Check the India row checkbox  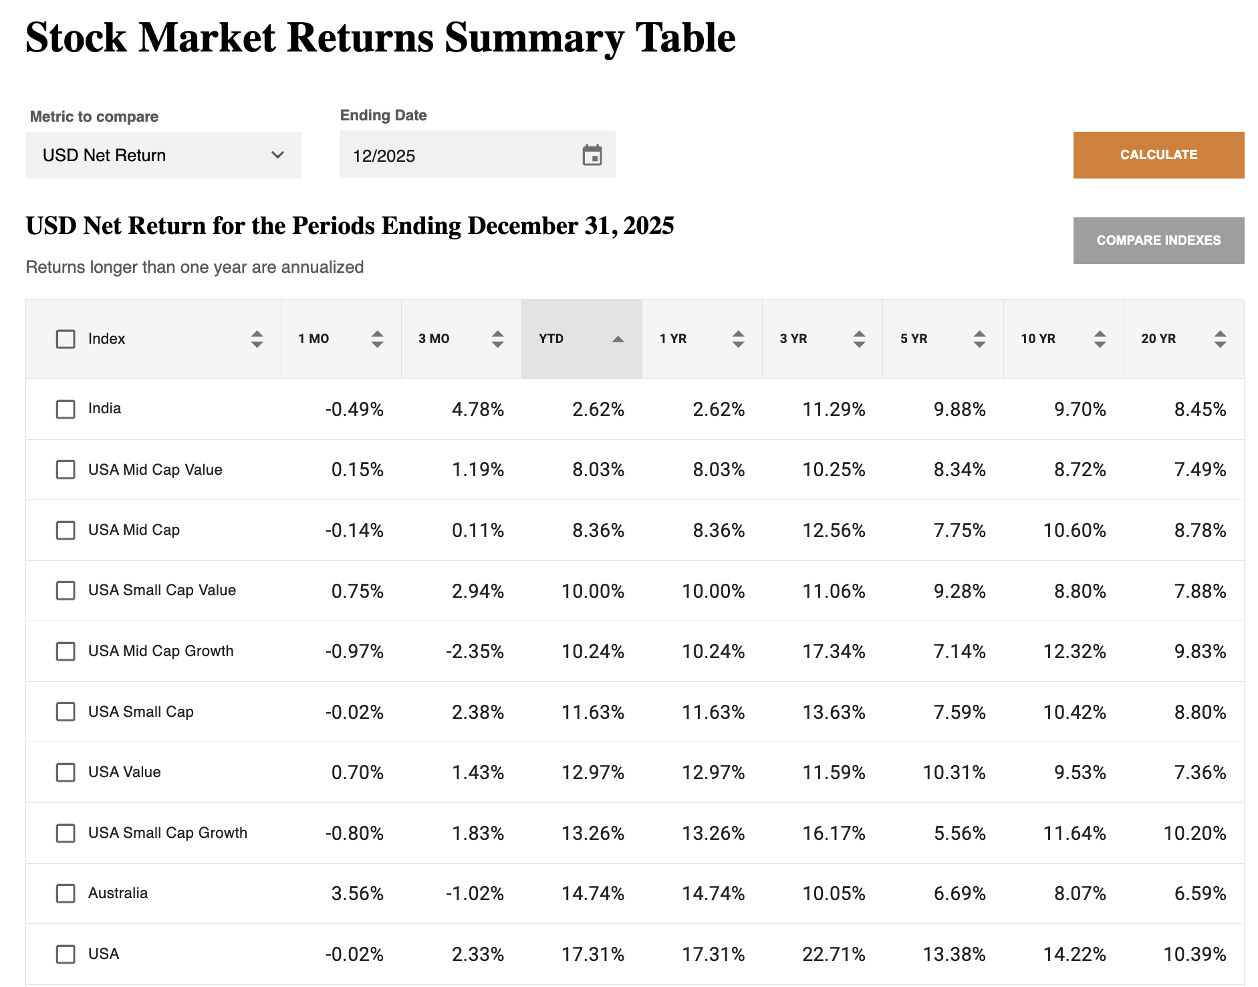(66, 409)
